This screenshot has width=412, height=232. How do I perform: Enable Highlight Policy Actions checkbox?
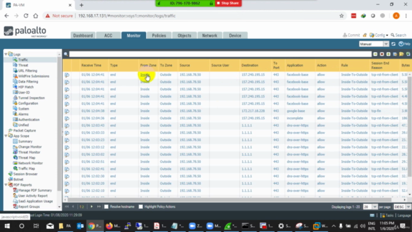pos(141,207)
